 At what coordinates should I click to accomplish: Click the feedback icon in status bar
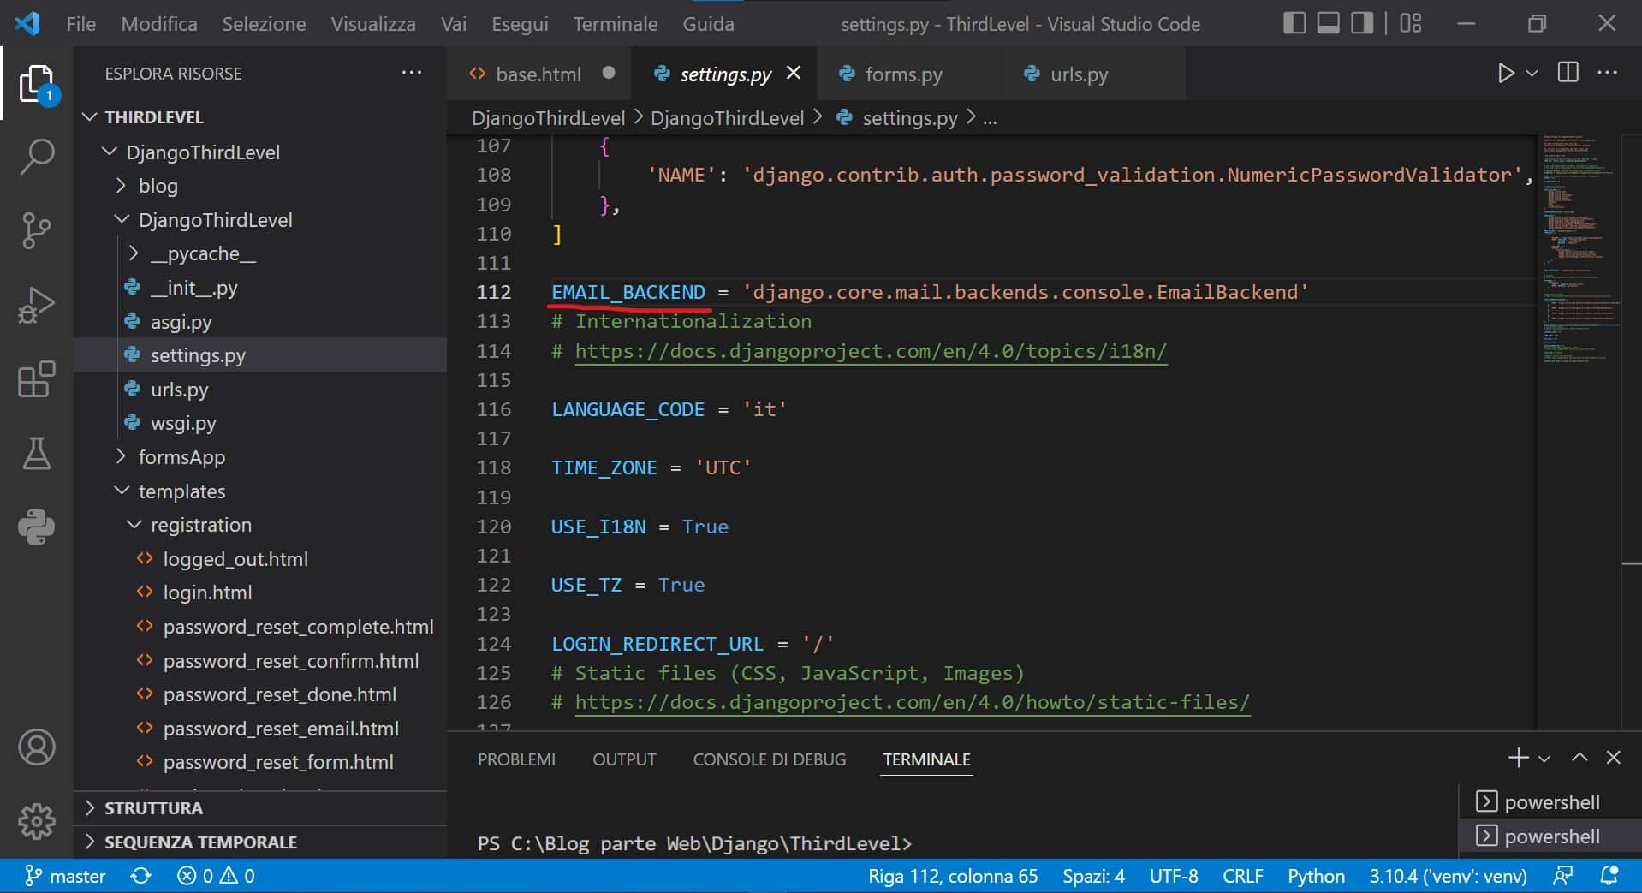click(x=1563, y=876)
